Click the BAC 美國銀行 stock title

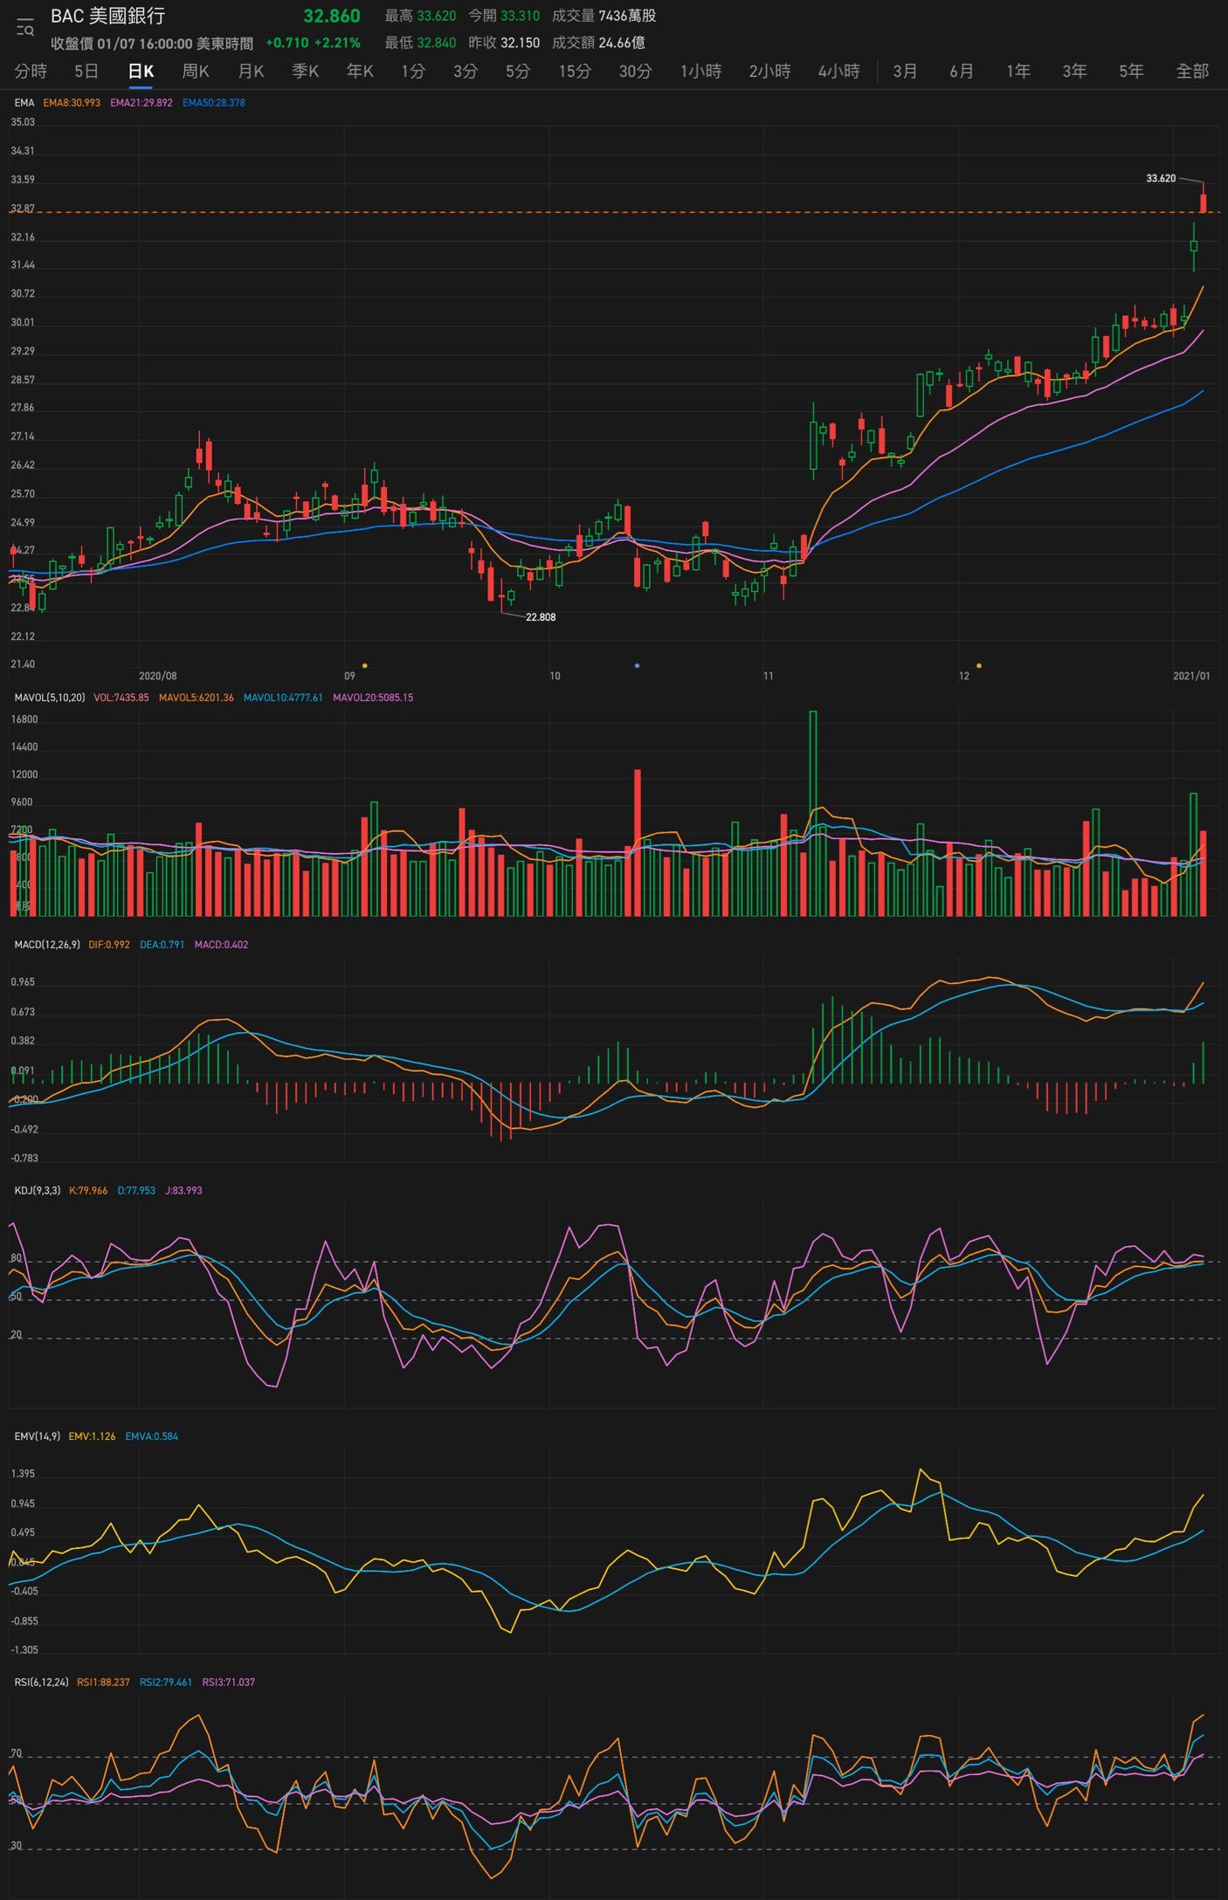pyautogui.click(x=107, y=16)
